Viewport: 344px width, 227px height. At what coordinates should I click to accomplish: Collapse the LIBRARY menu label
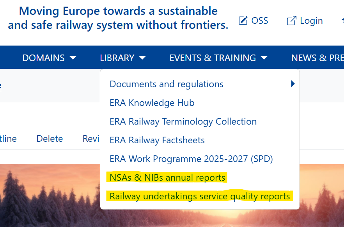coord(117,58)
